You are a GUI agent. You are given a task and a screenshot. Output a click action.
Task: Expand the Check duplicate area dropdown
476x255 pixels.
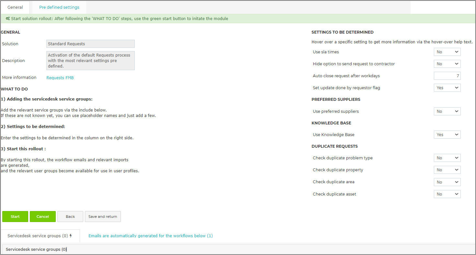[447, 182]
